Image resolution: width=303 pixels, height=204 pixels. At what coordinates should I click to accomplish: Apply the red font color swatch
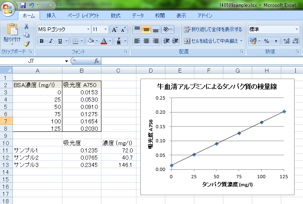click(x=104, y=41)
